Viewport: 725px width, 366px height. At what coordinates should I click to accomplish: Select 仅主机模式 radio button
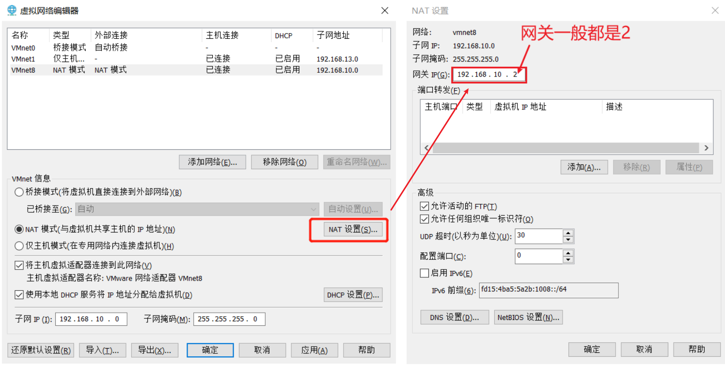coord(19,246)
